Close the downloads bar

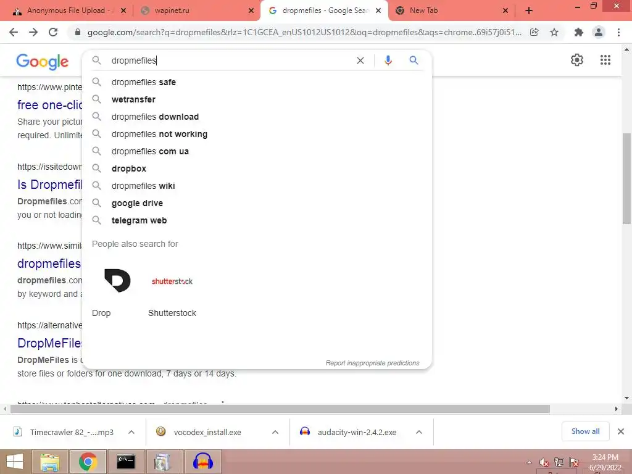[x=621, y=431]
